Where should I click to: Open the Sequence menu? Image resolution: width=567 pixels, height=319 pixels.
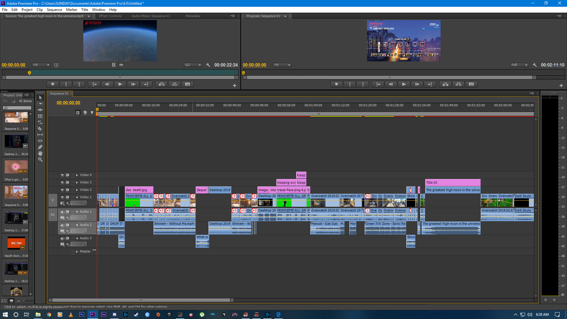click(x=54, y=10)
